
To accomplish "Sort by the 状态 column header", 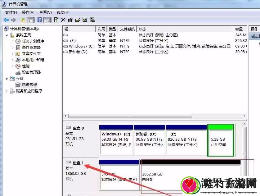I will [x=185, y=29].
